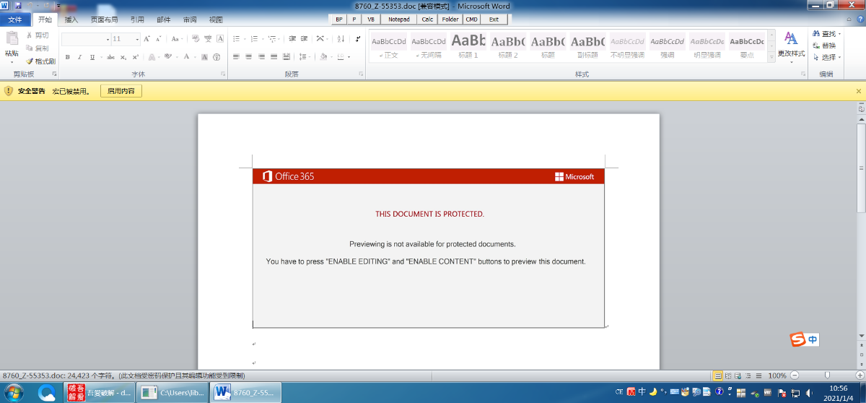
Task: Click the Center alignment icon
Action: pos(249,56)
